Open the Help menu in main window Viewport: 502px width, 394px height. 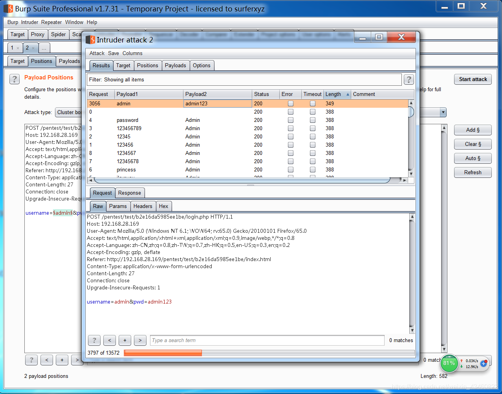tap(92, 22)
